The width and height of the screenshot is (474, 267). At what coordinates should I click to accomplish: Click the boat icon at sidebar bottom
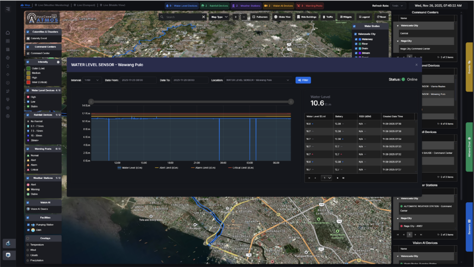tap(8, 243)
